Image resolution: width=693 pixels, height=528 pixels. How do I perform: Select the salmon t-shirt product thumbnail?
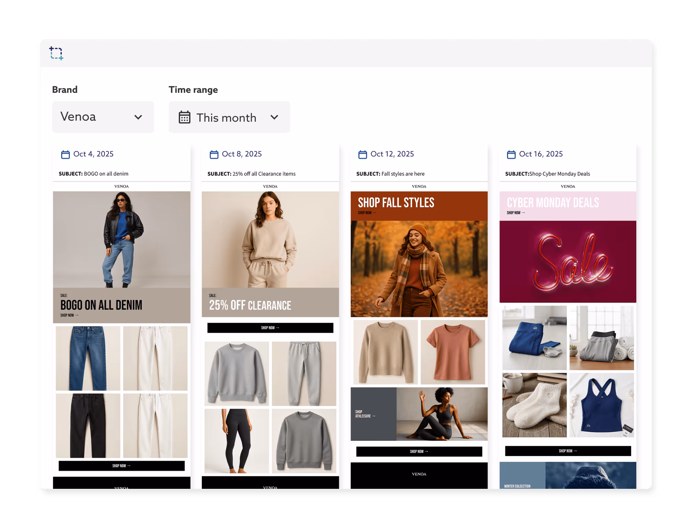(x=453, y=352)
